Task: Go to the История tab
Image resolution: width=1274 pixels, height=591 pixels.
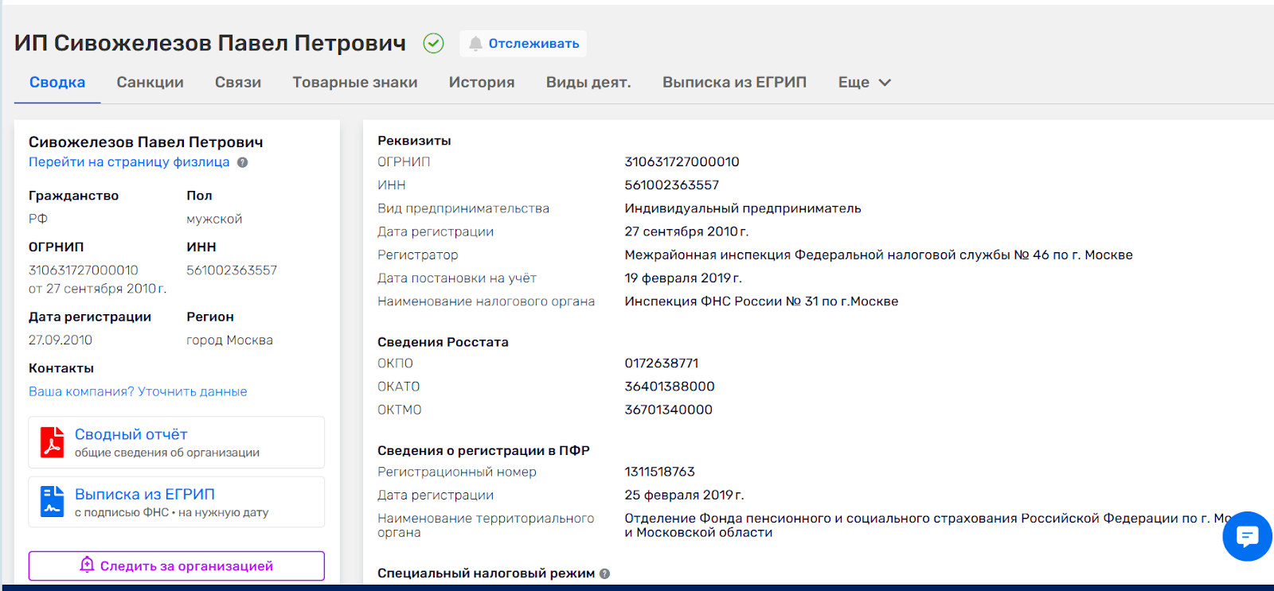Action: tap(481, 83)
